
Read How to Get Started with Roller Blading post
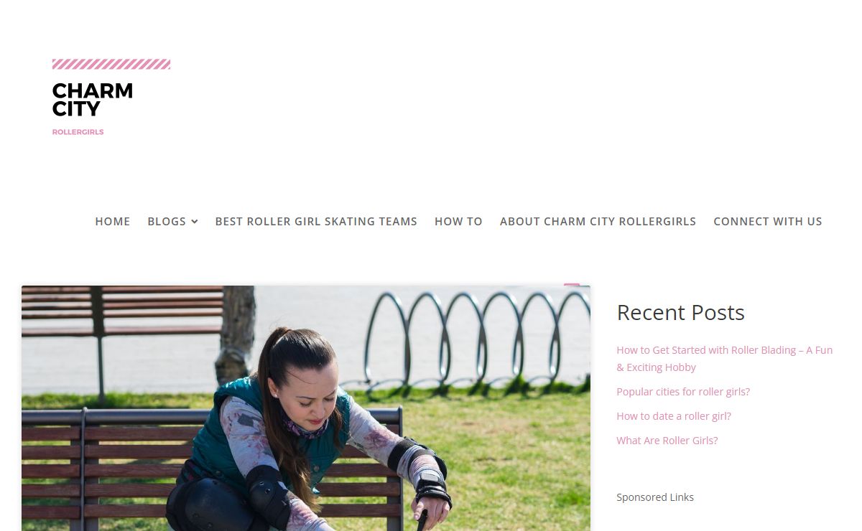724,358
